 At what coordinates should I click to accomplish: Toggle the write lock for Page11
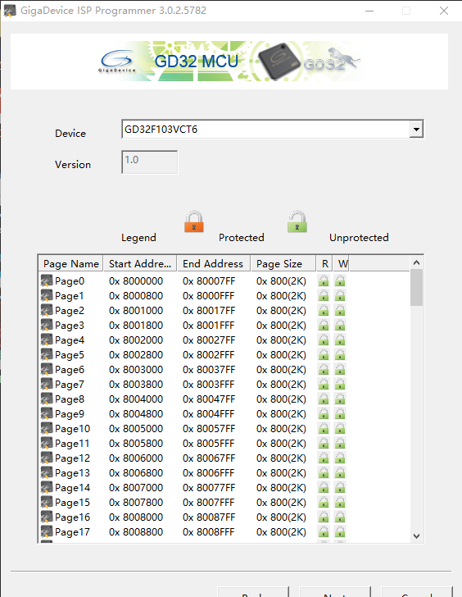tap(340, 443)
